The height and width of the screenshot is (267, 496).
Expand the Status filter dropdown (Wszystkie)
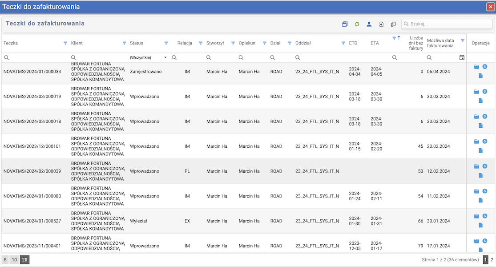tap(165, 57)
